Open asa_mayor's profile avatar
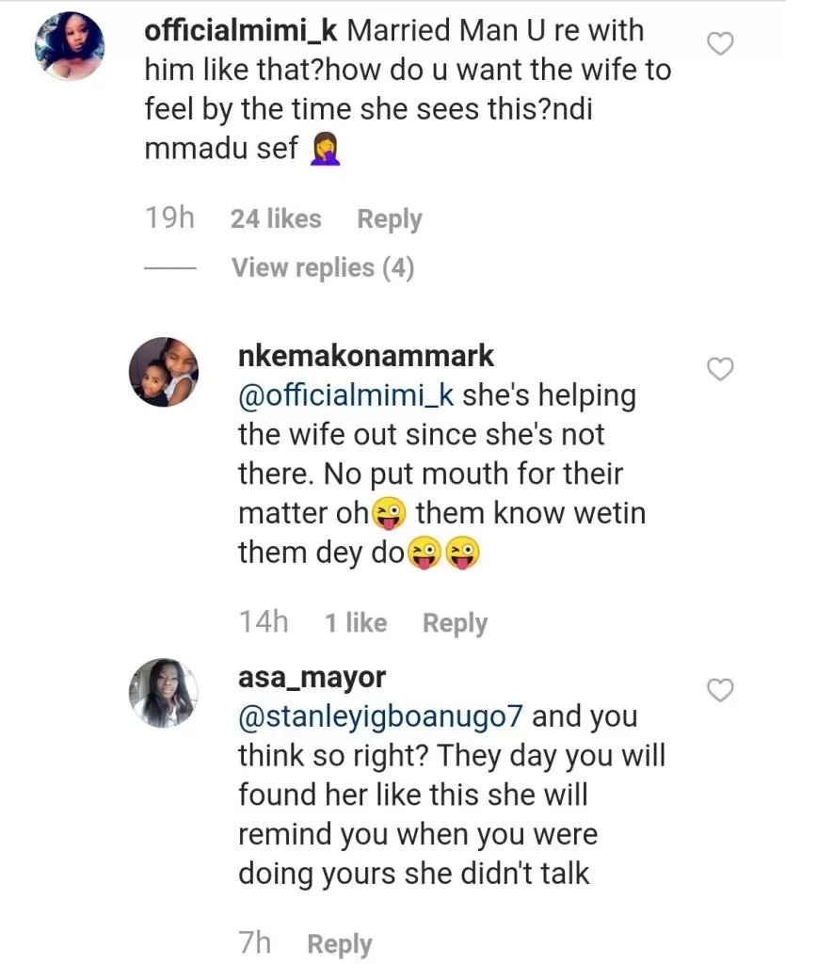Viewport: 817px width, 964px height. [x=164, y=693]
